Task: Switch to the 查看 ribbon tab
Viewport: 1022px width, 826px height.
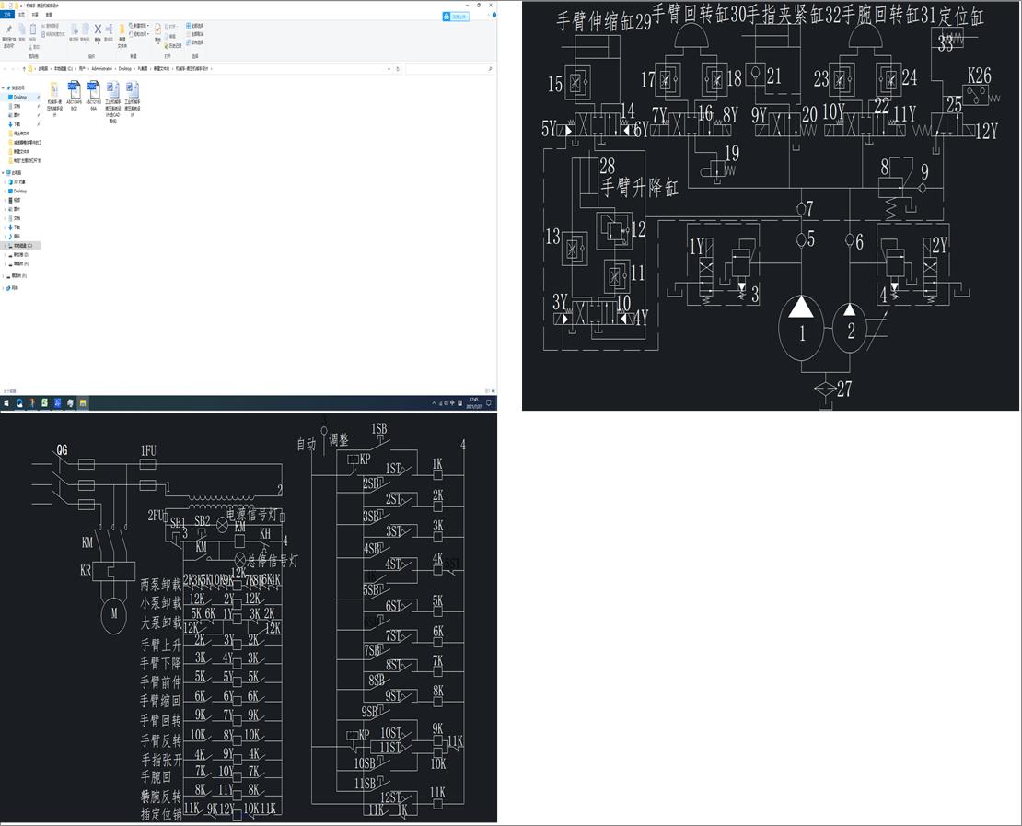Action: pyautogui.click(x=48, y=15)
